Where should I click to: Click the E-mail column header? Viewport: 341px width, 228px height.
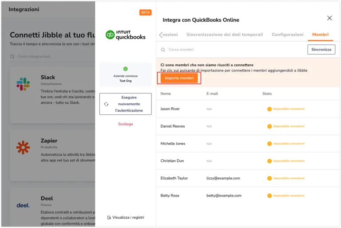[x=212, y=94]
